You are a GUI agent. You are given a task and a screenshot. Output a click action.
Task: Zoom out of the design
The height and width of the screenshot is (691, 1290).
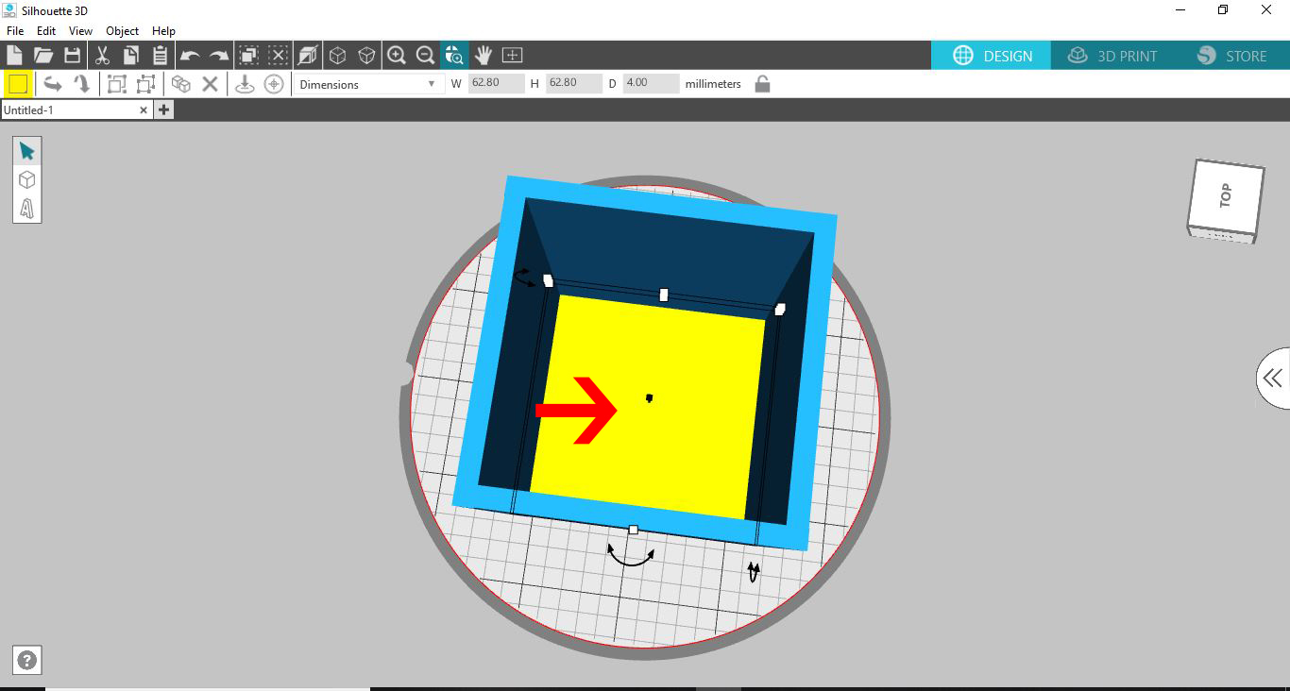426,55
